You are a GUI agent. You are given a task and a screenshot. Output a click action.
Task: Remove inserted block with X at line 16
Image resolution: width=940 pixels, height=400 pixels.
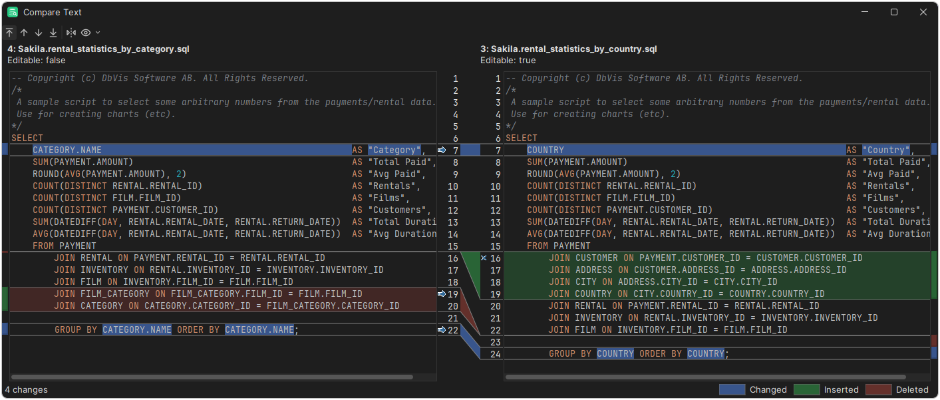click(x=484, y=258)
